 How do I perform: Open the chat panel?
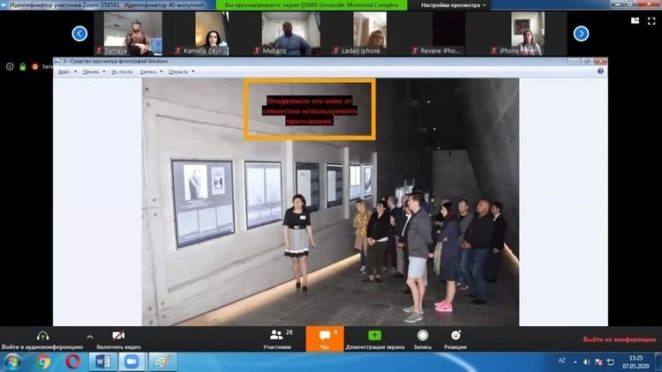pyautogui.click(x=324, y=336)
